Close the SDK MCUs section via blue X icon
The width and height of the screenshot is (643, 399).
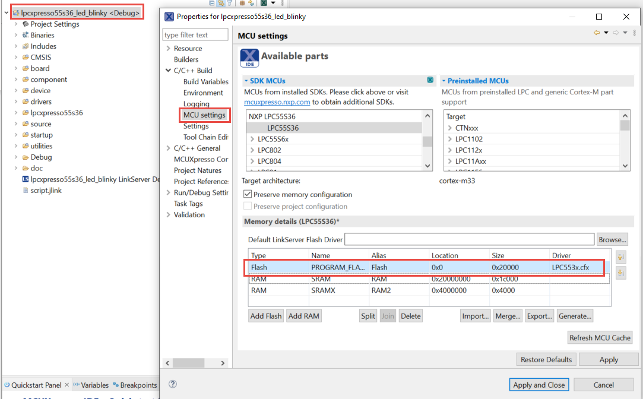point(430,81)
